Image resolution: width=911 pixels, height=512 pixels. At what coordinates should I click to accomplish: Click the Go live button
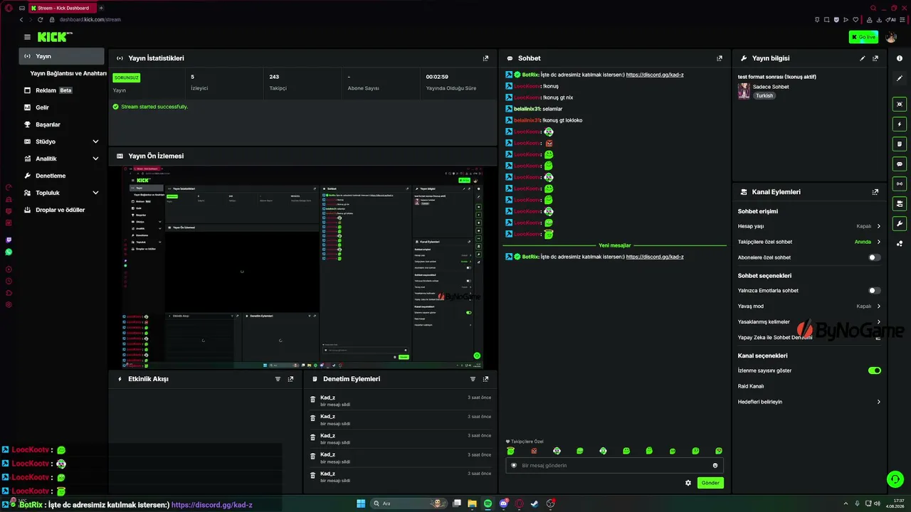click(863, 37)
